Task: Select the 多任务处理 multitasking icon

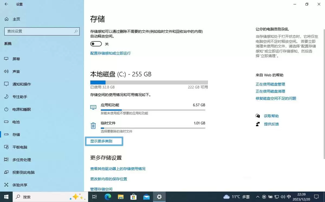Action: point(6,160)
